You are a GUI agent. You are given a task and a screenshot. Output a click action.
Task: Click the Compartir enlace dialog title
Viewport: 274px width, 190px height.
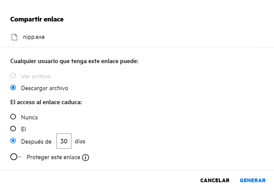(37, 19)
